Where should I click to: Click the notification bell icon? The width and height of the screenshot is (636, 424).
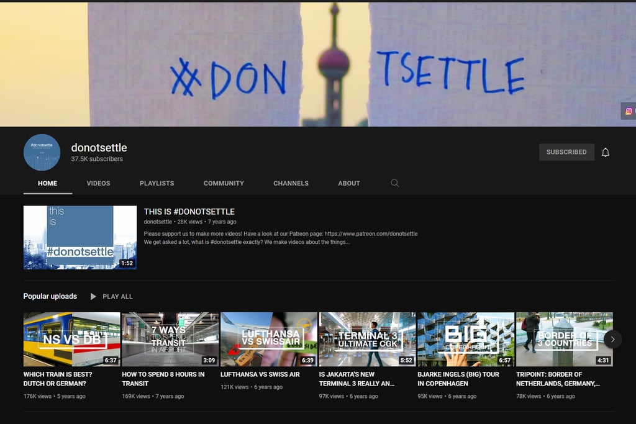(605, 153)
